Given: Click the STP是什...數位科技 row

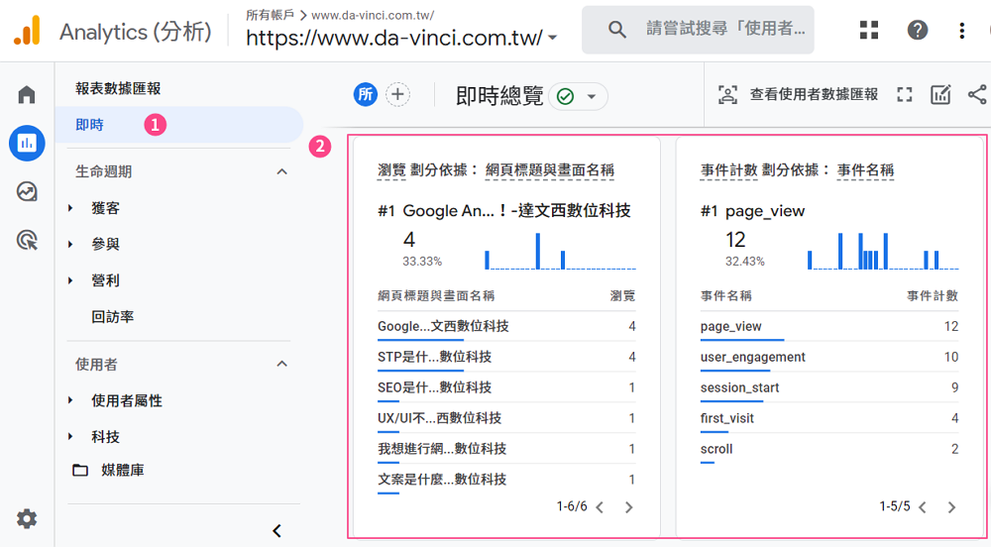Looking at the screenshot, I should coord(506,357).
